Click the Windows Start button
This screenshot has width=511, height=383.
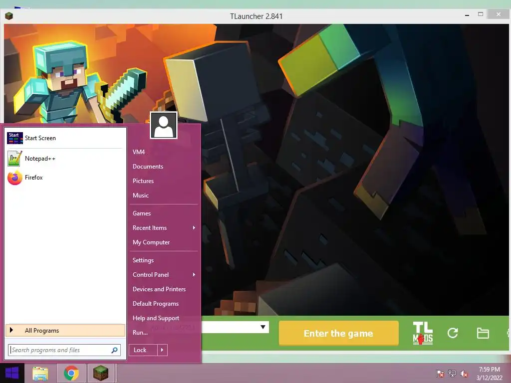[12, 373]
